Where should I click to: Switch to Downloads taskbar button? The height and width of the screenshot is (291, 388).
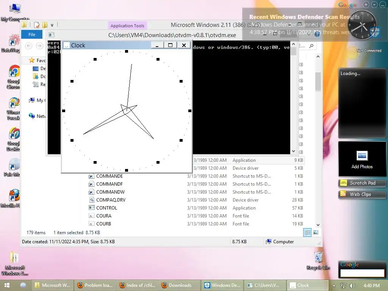[180, 285]
